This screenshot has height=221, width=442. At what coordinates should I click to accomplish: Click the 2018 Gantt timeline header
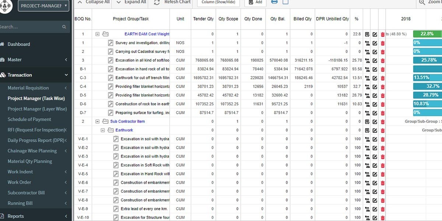click(406, 19)
